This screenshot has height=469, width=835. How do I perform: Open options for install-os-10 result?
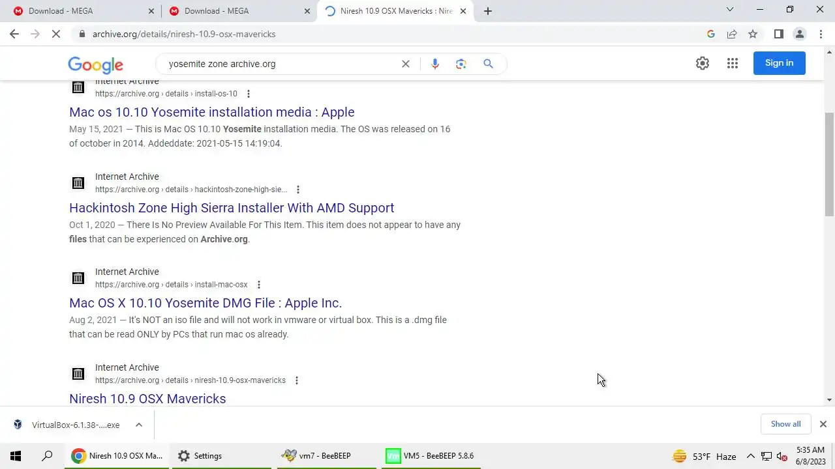(248, 94)
